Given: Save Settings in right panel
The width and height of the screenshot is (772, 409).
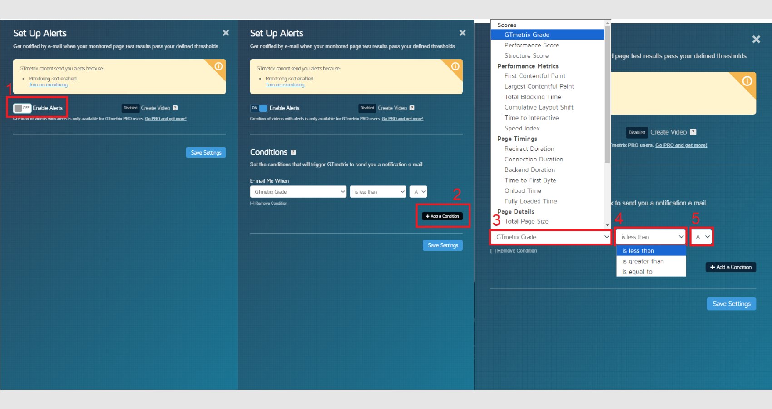Looking at the screenshot, I should [x=731, y=304].
